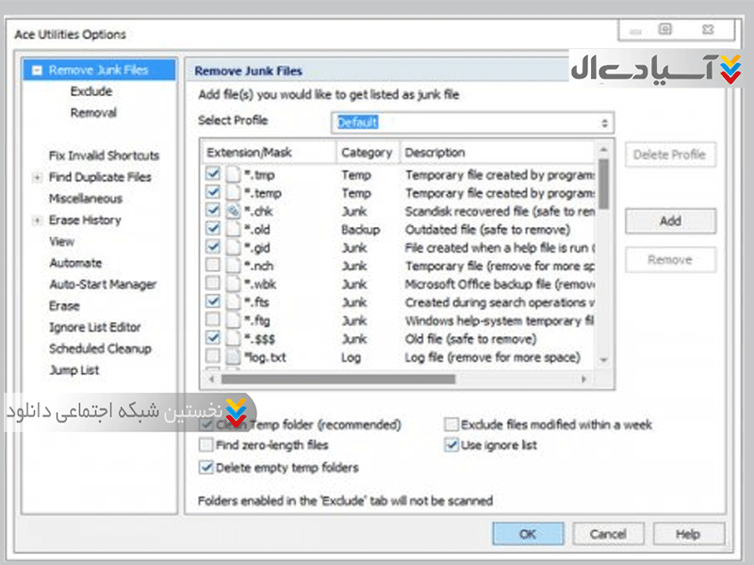Click the file icon beside *.tmp
Screen dimensions: 754x565
233,175
